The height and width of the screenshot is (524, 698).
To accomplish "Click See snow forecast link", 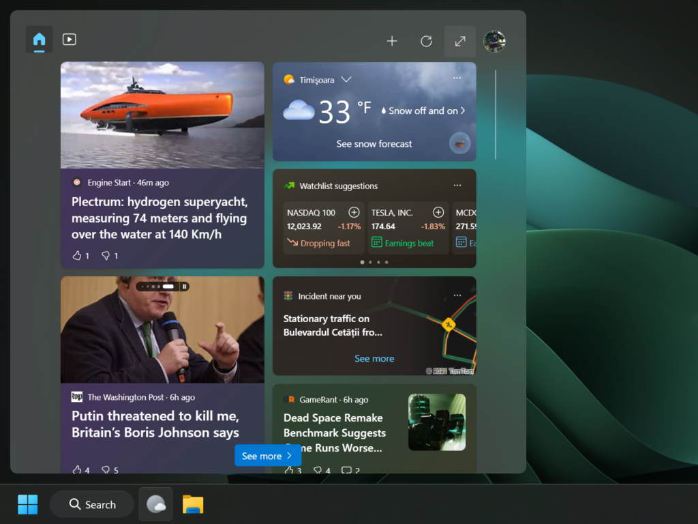I will (x=374, y=144).
